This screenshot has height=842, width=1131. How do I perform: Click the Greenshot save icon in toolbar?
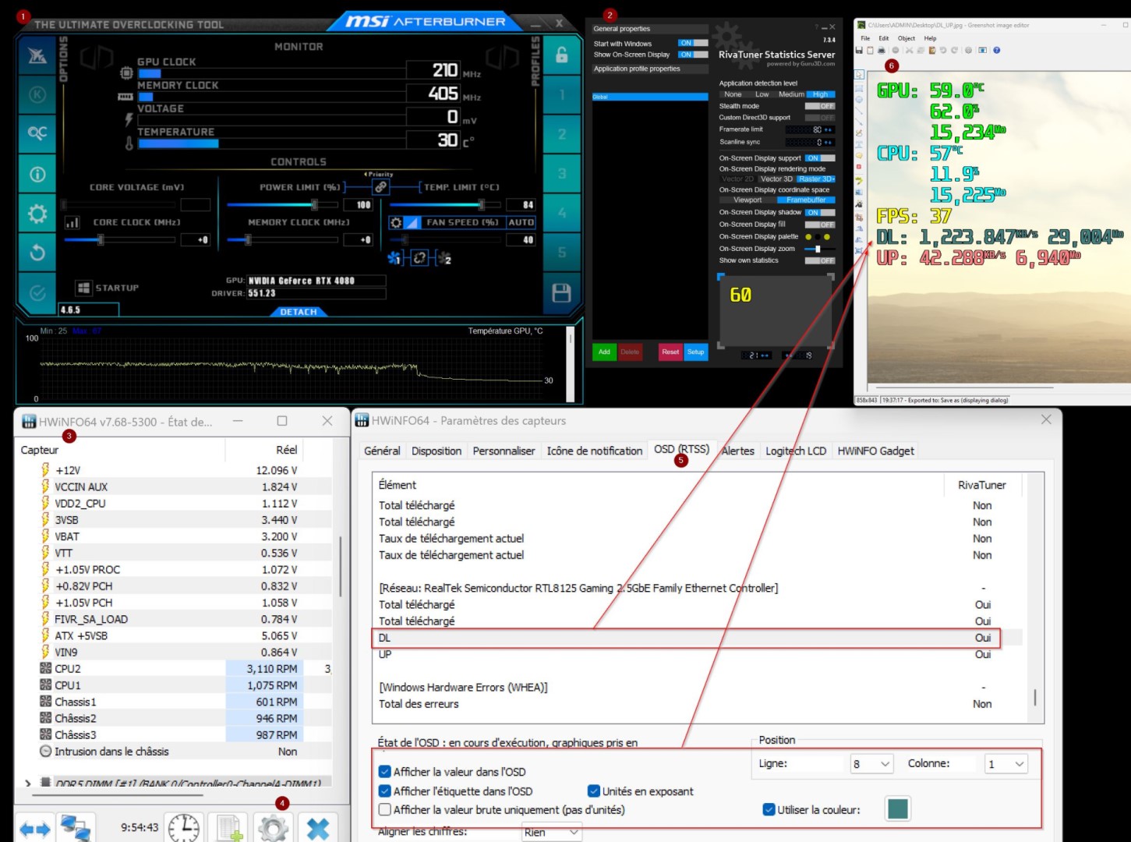pyautogui.click(x=860, y=50)
